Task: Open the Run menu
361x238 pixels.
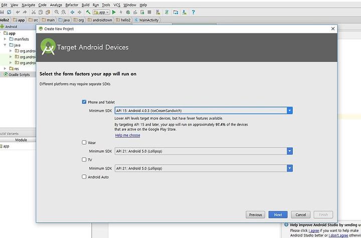Action: (x=96, y=5)
